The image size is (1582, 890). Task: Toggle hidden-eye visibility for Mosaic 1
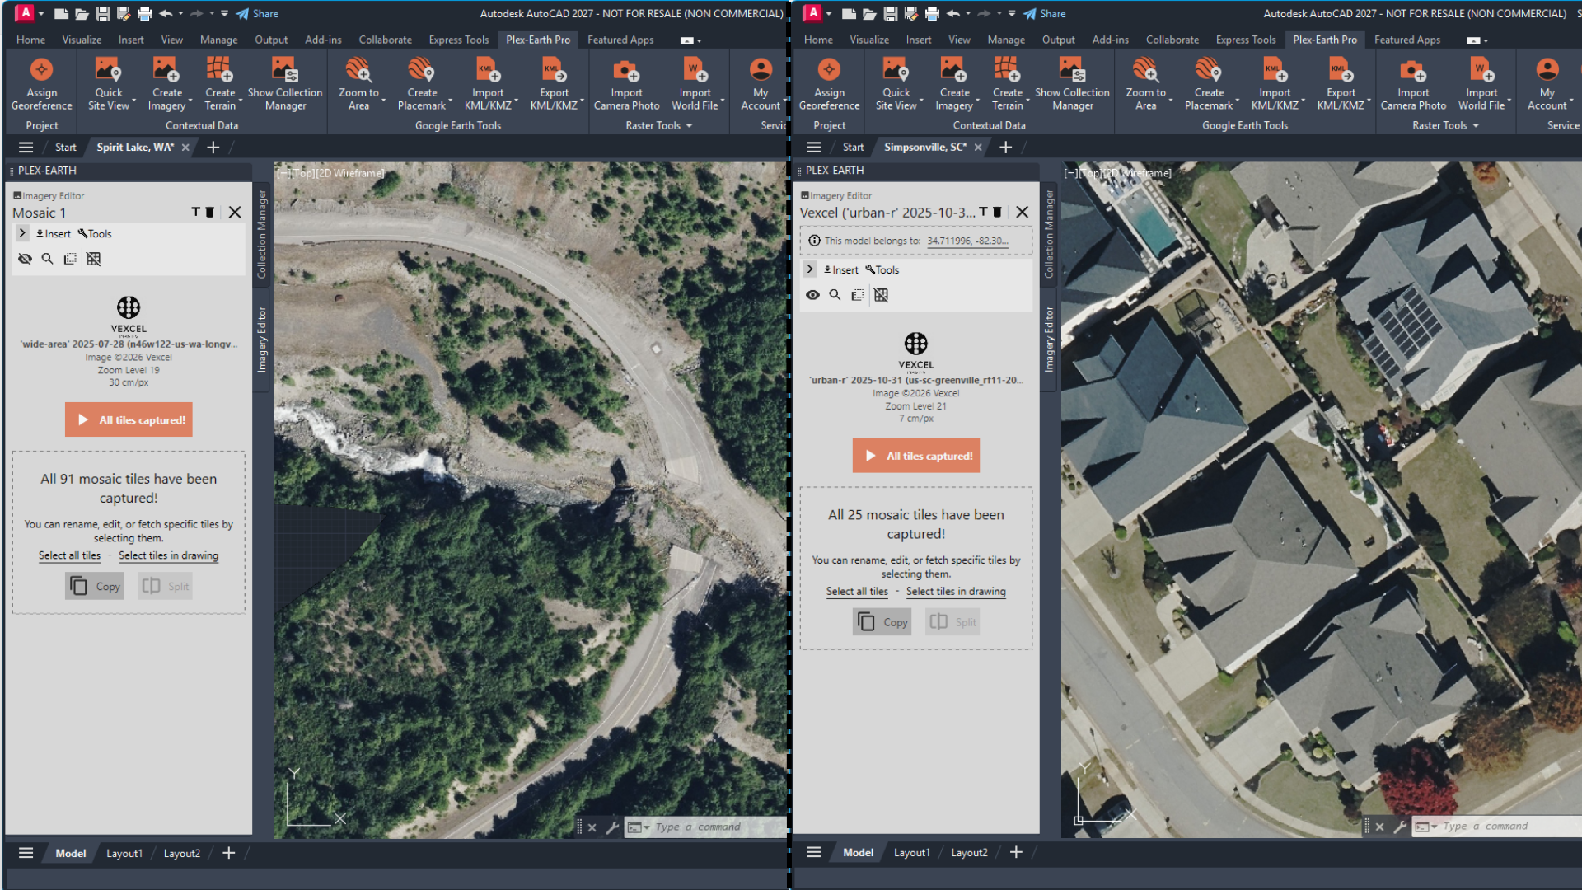[x=25, y=259]
